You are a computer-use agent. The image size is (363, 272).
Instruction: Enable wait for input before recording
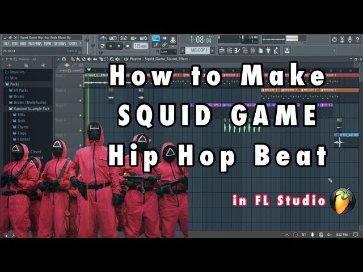pyautogui.click(x=113, y=38)
